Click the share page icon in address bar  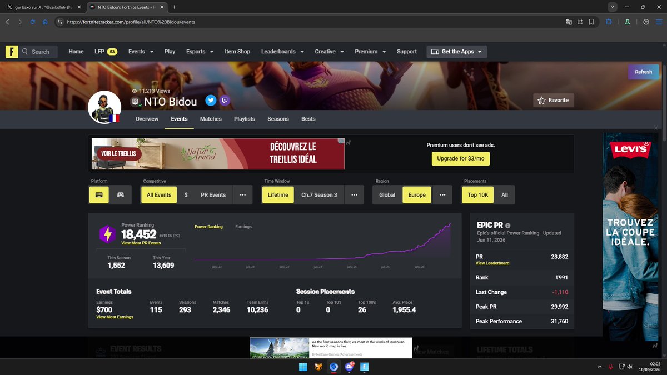click(580, 22)
